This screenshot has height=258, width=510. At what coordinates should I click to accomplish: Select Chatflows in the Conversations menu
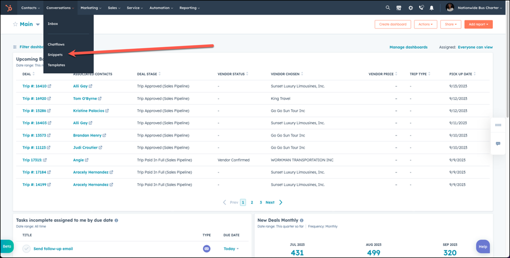click(x=56, y=44)
